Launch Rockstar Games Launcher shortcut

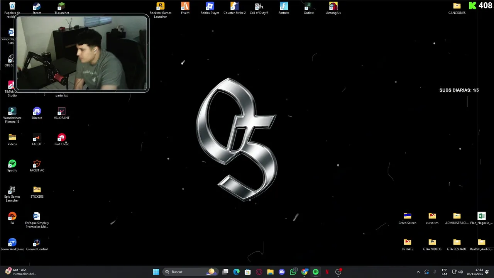click(161, 10)
